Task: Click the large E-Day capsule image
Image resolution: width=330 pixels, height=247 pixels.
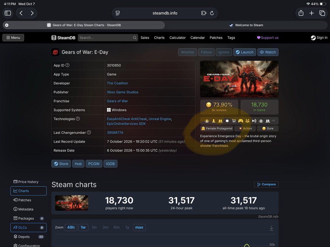Action: pos(239,79)
